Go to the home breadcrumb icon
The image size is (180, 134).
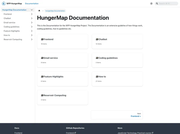pyautogui.click(x=39, y=11)
